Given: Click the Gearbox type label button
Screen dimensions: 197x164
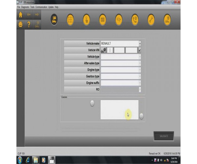Looking at the screenshot, I should [82, 76].
